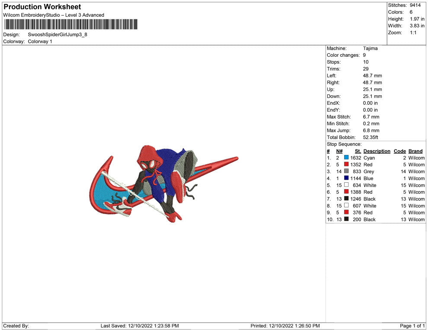Select the "Right:" measurement label

point(333,83)
